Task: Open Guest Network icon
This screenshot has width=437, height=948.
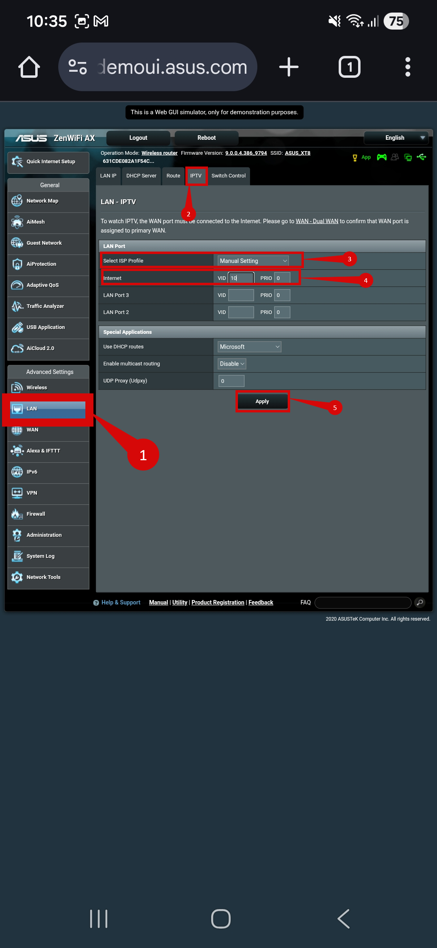Action: [17, 243]
